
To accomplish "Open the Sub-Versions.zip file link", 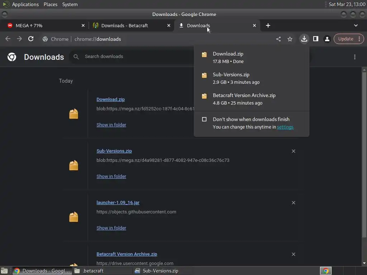I will point(114,151).
